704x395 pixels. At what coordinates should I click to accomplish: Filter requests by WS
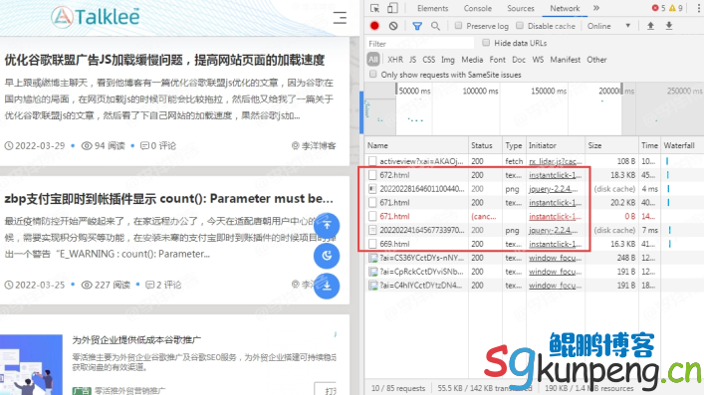pyautogui.click(x=538, y=60)
